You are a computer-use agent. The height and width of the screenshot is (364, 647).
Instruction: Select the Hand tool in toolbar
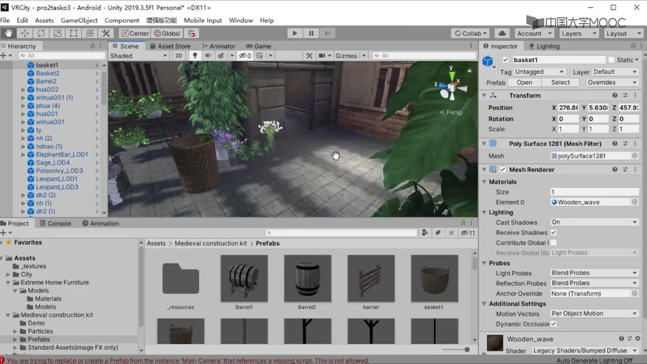tap(8, 33)
